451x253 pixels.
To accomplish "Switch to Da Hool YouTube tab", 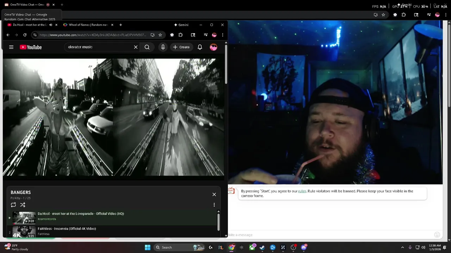I will pyautogui.click(x=30, y=25).
